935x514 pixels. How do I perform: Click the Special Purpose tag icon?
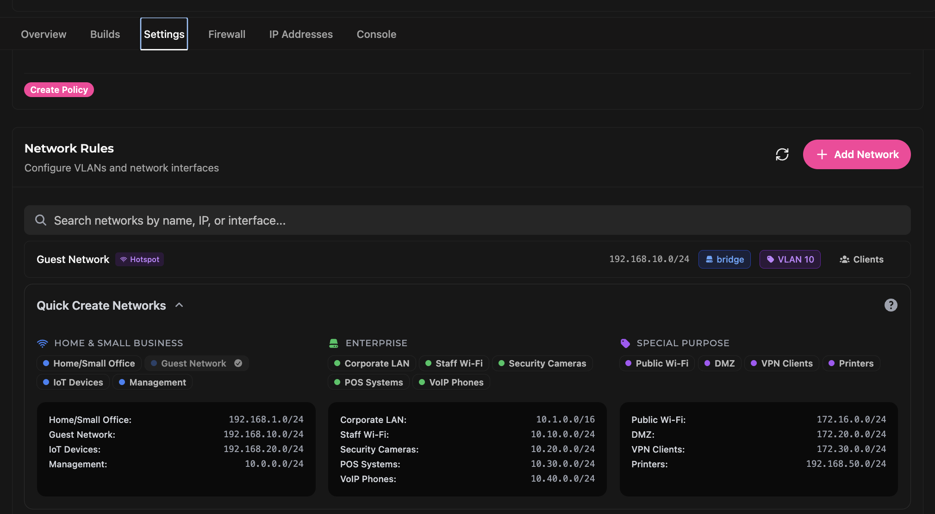coord(625,343)
